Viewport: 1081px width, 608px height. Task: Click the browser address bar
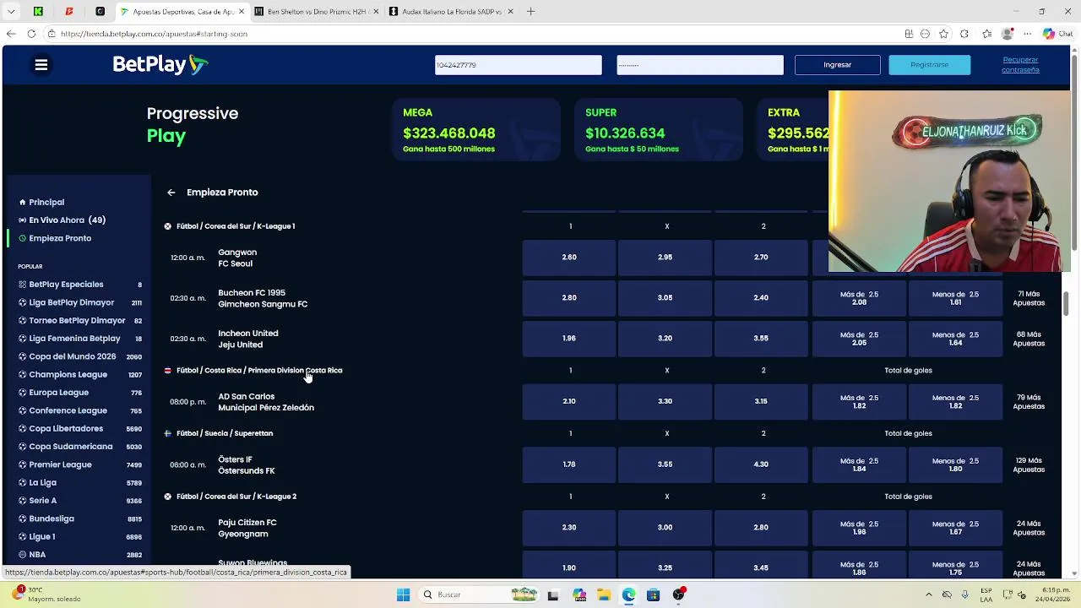tap(473, 34)
